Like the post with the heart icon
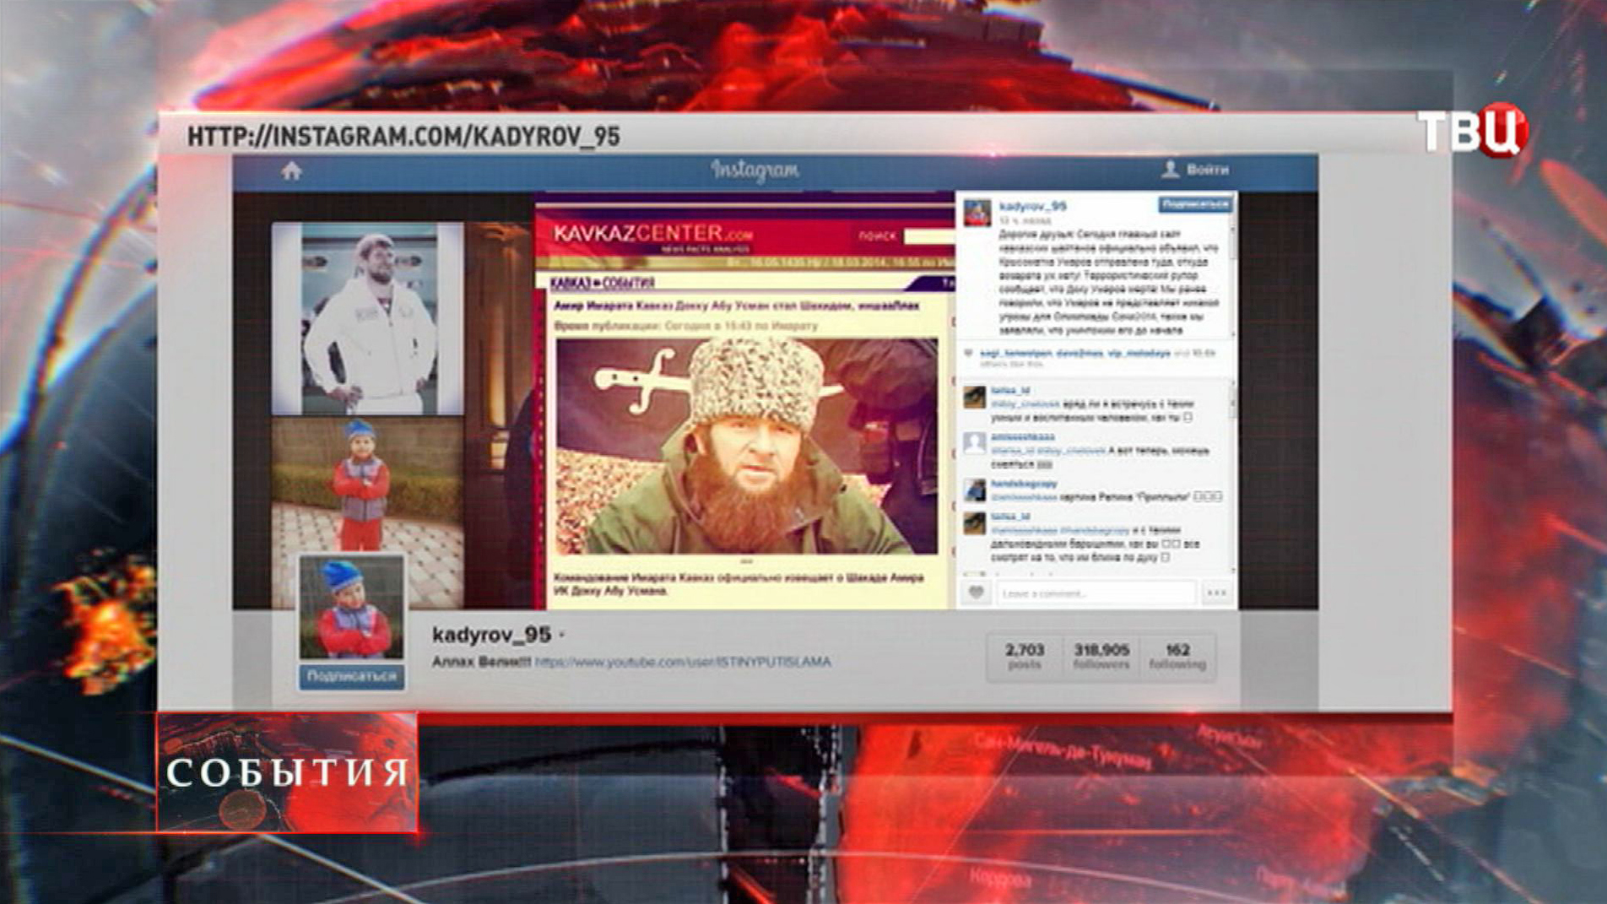The image size is (1607, 904). 976,593
